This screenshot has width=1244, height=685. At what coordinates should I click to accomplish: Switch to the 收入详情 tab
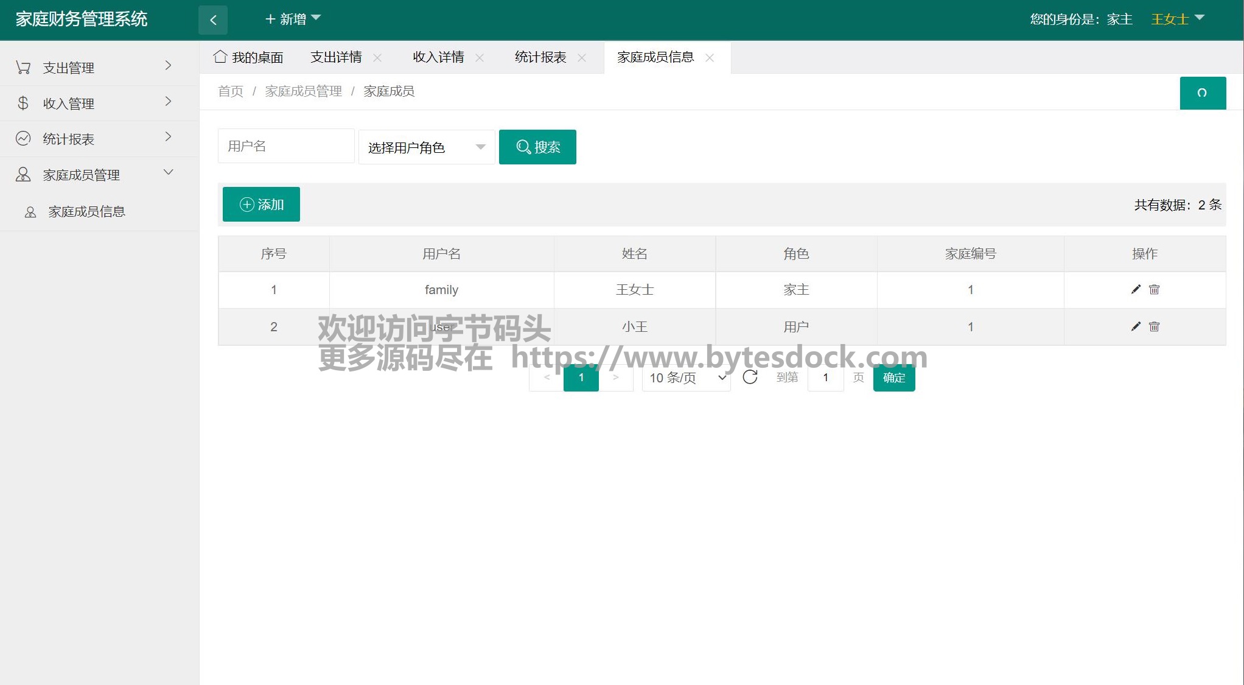click(x=438, y=57)
